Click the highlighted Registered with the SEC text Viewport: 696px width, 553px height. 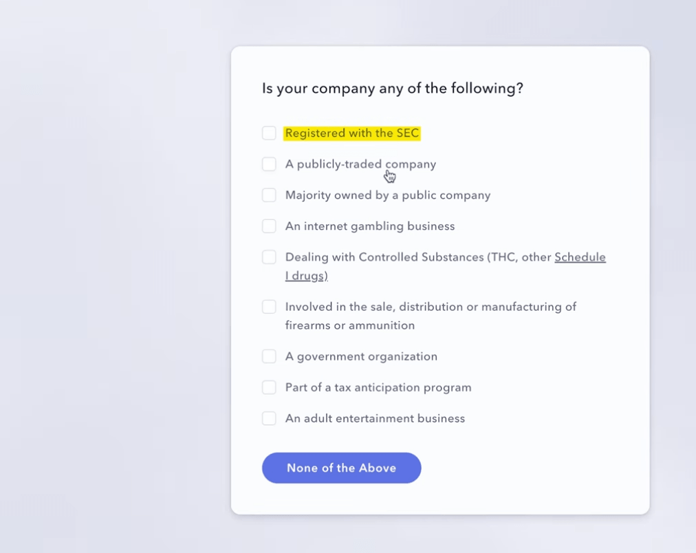(352, 133)
